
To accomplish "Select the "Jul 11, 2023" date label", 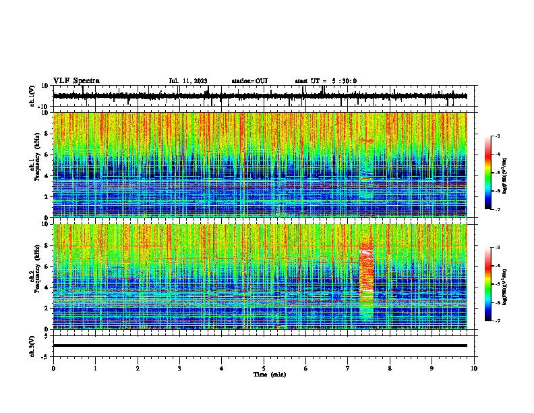I will (x=188, y=81).
